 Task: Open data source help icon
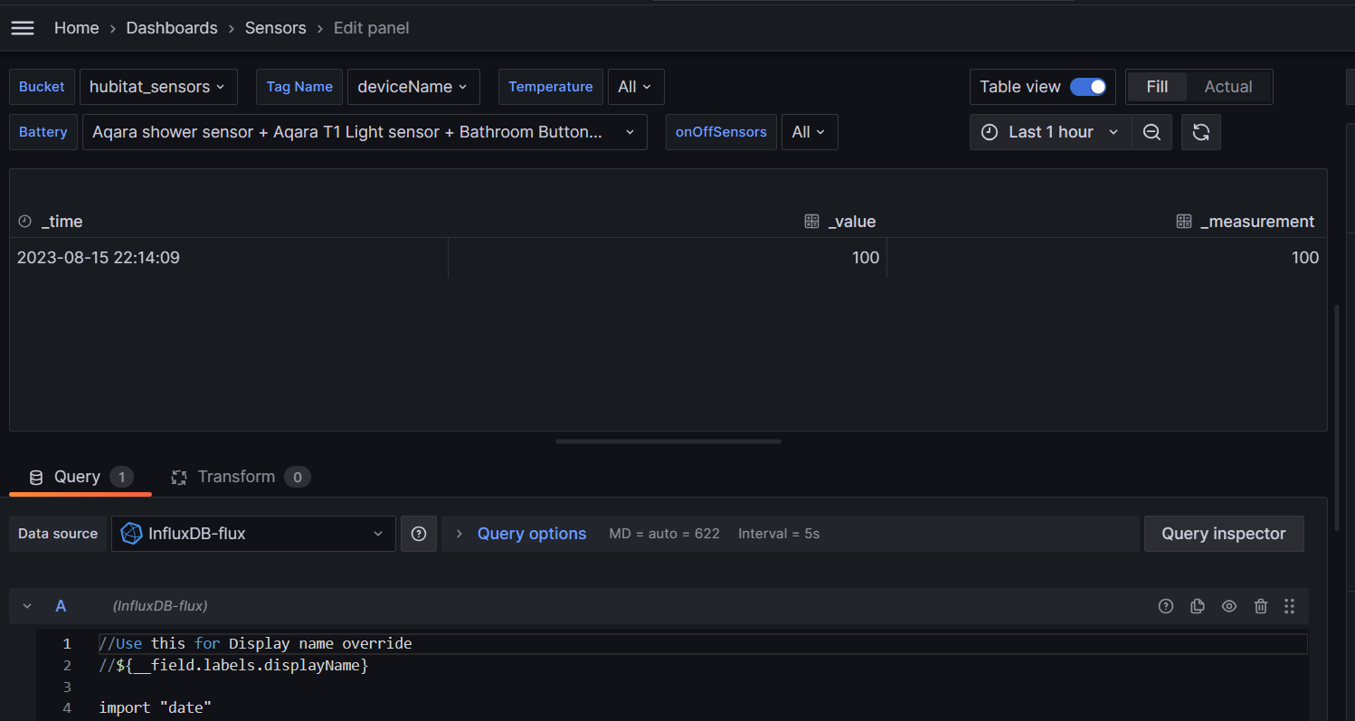[419, 534]
